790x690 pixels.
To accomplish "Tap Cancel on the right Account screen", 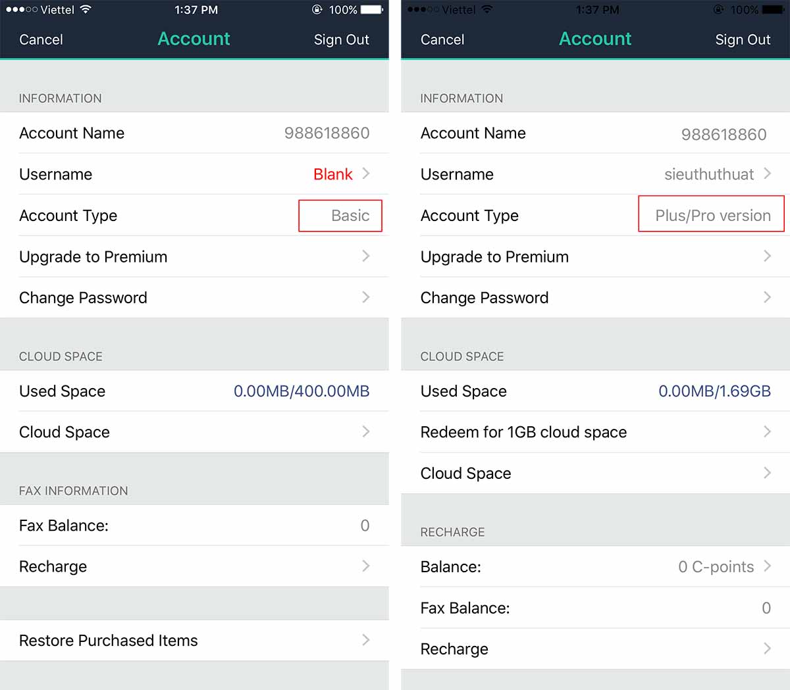I will [x=442, y=39].
